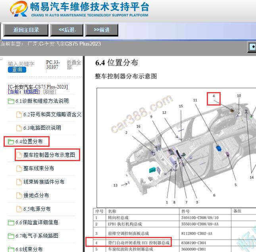Click the vehicle body diagram image
This screenshot has height=252, width=256.
(x=176, y=148)
